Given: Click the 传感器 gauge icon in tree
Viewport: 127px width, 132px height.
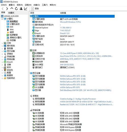Looking at the screenshot, I should coord(8,40).
